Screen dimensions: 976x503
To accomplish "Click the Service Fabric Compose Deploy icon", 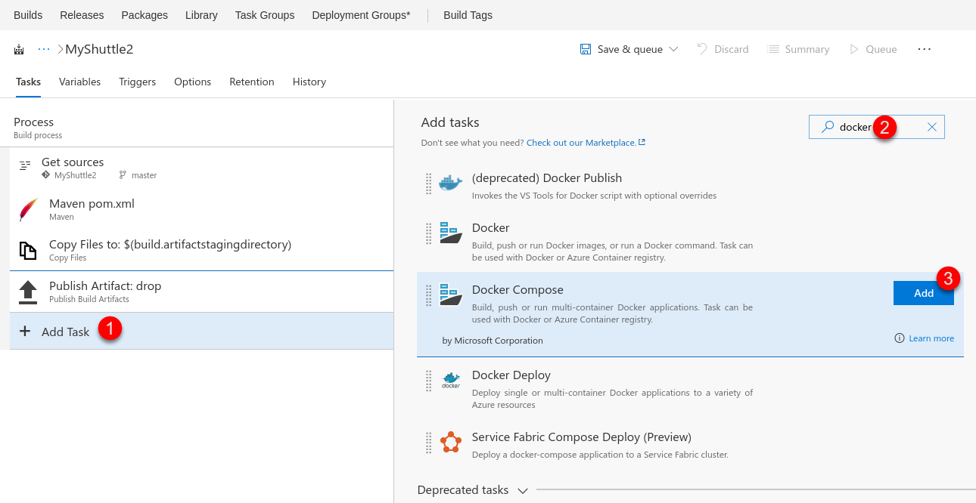I will 450,442.
